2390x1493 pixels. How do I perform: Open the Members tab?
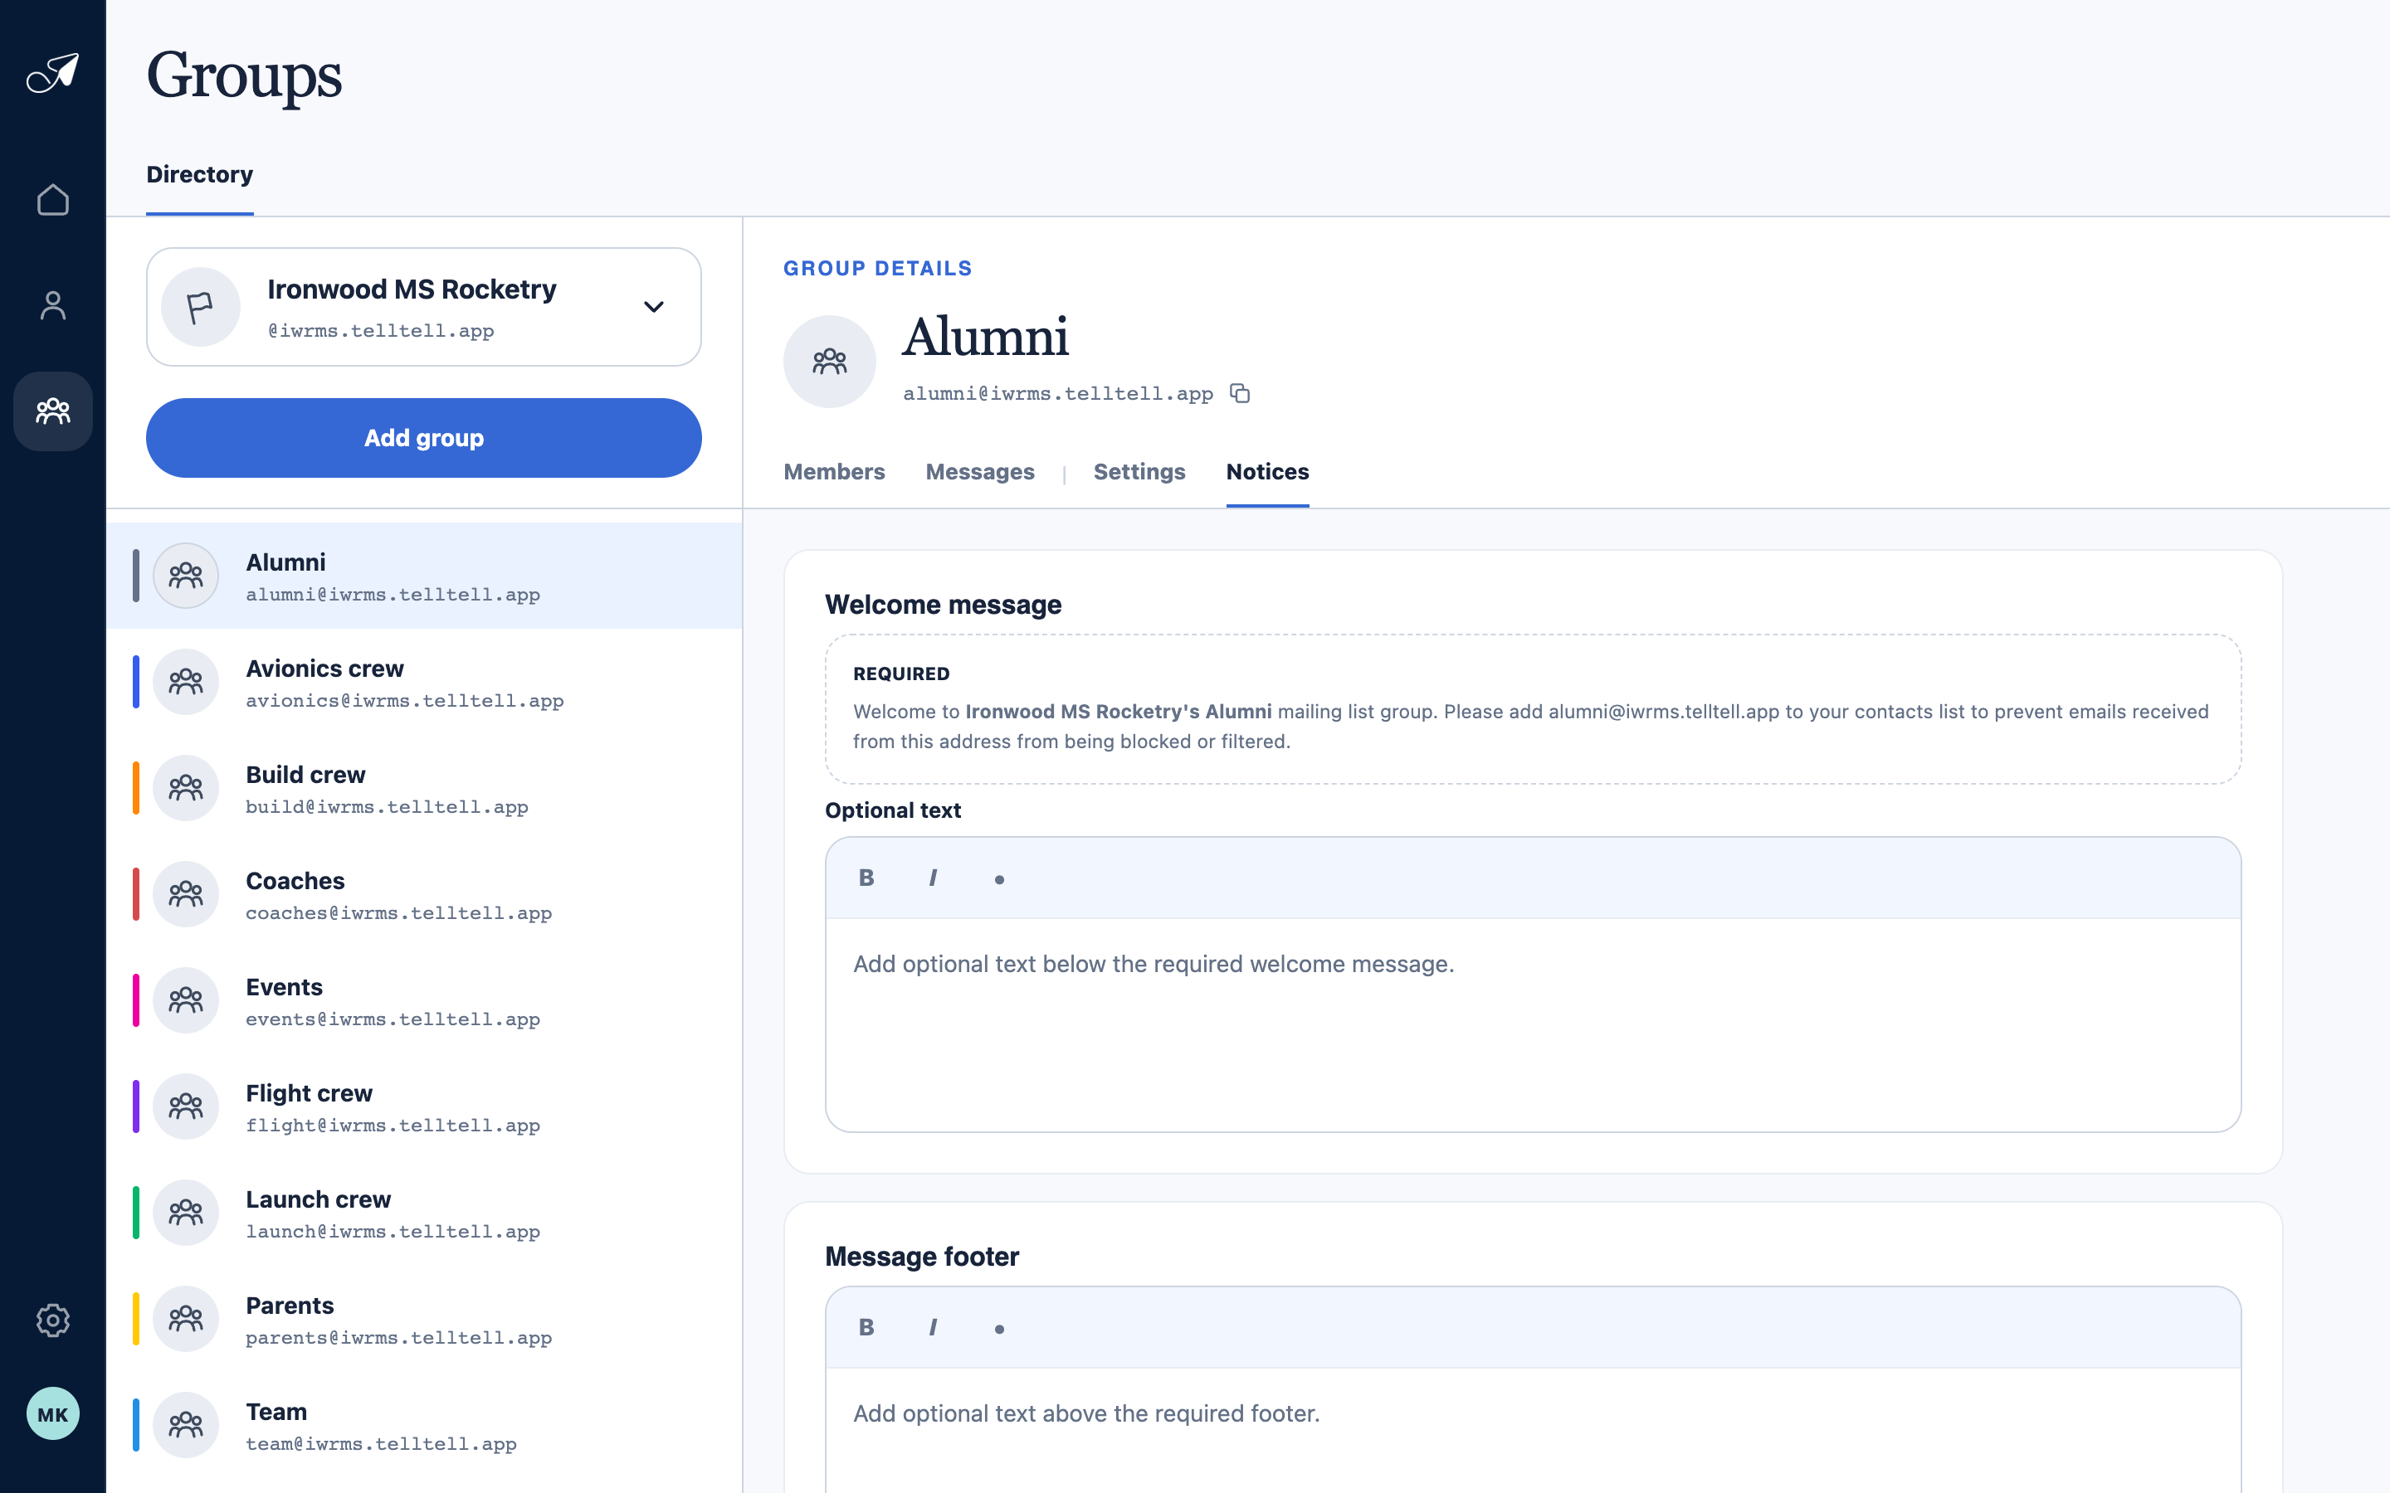pos(833,472)
